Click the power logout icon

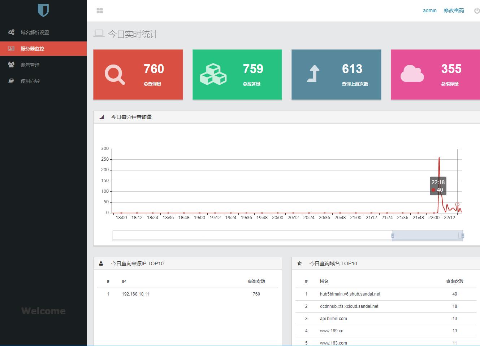(477, 11)
